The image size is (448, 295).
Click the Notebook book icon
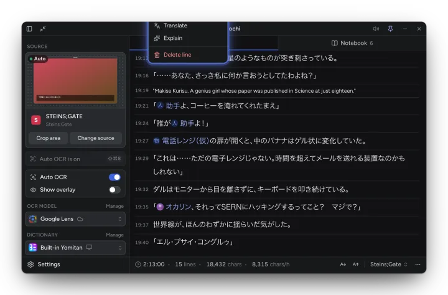tap(334, 43)
